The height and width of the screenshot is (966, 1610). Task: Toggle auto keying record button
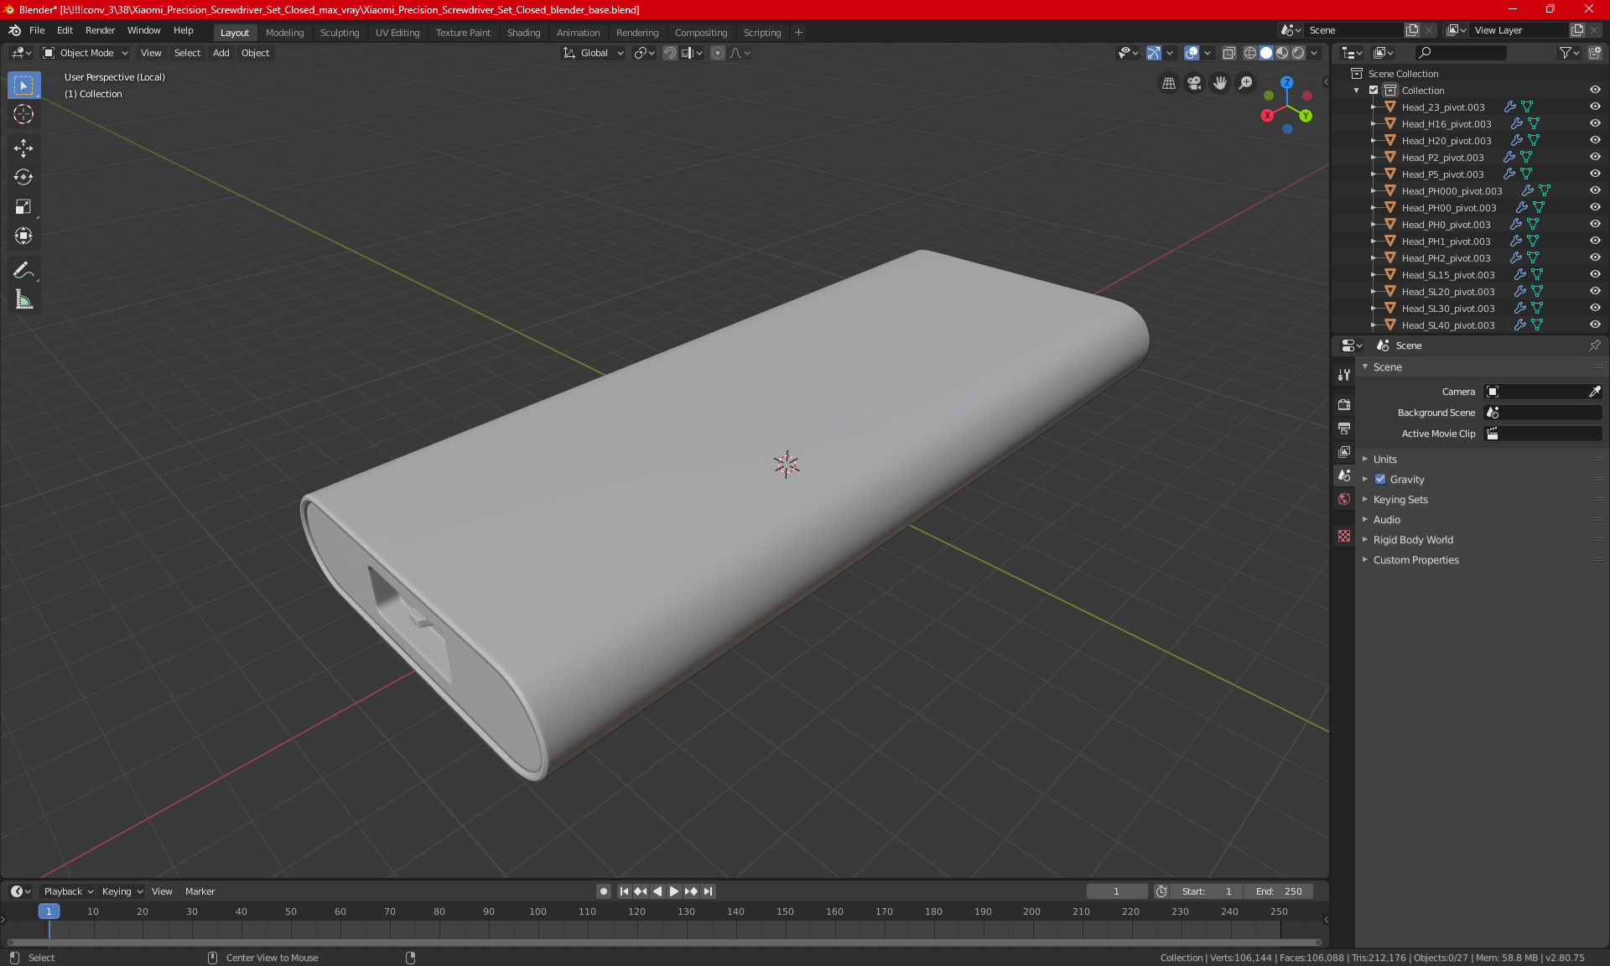tap(603, 891)
